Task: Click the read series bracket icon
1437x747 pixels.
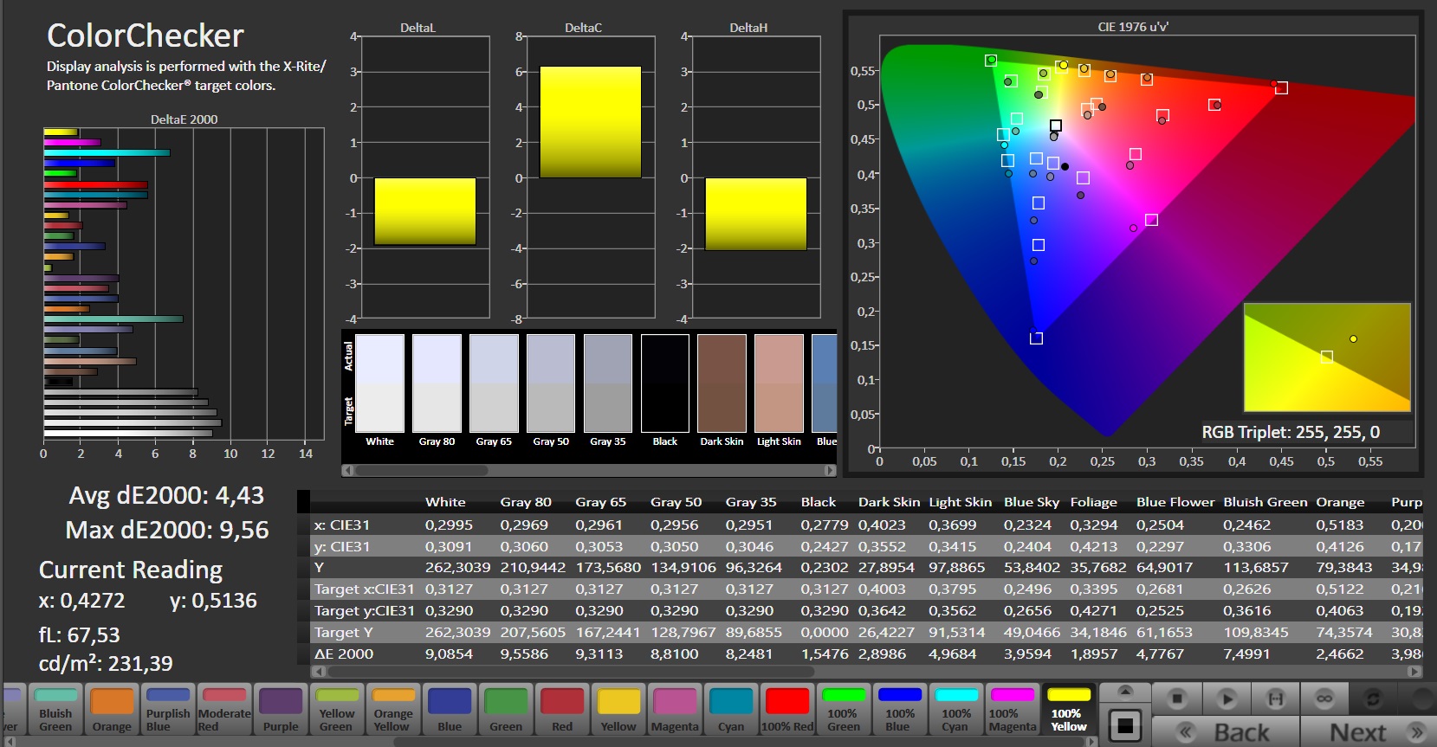Action: pyautogui.click(x=1275, y=698)
